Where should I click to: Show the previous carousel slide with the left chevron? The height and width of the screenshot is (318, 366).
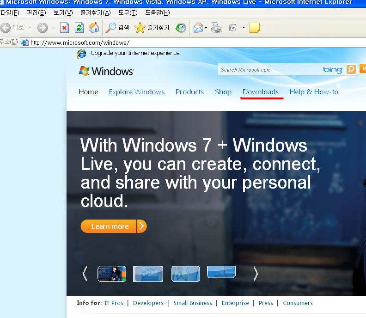(x=85, y=274)
